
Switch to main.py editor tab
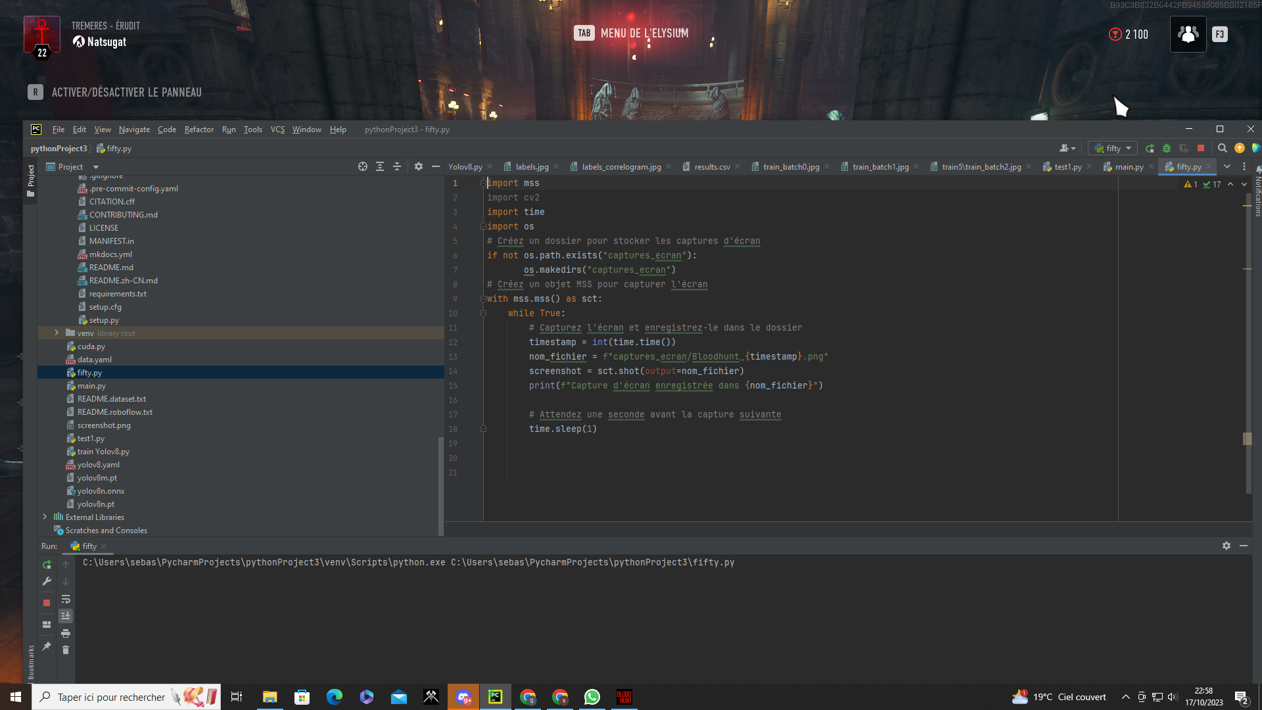tap(1129, 167)
